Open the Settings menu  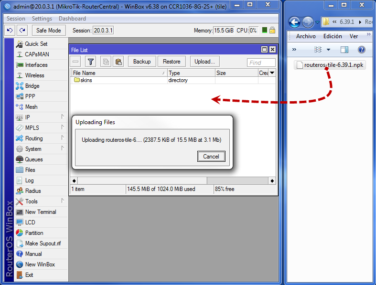coord(42,19)
